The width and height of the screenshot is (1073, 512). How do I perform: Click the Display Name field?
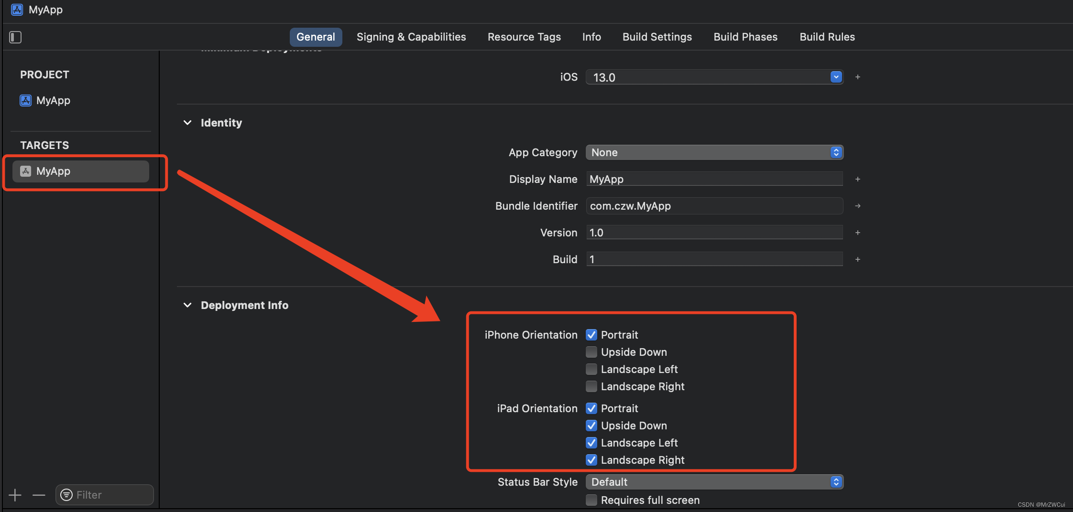714,179
